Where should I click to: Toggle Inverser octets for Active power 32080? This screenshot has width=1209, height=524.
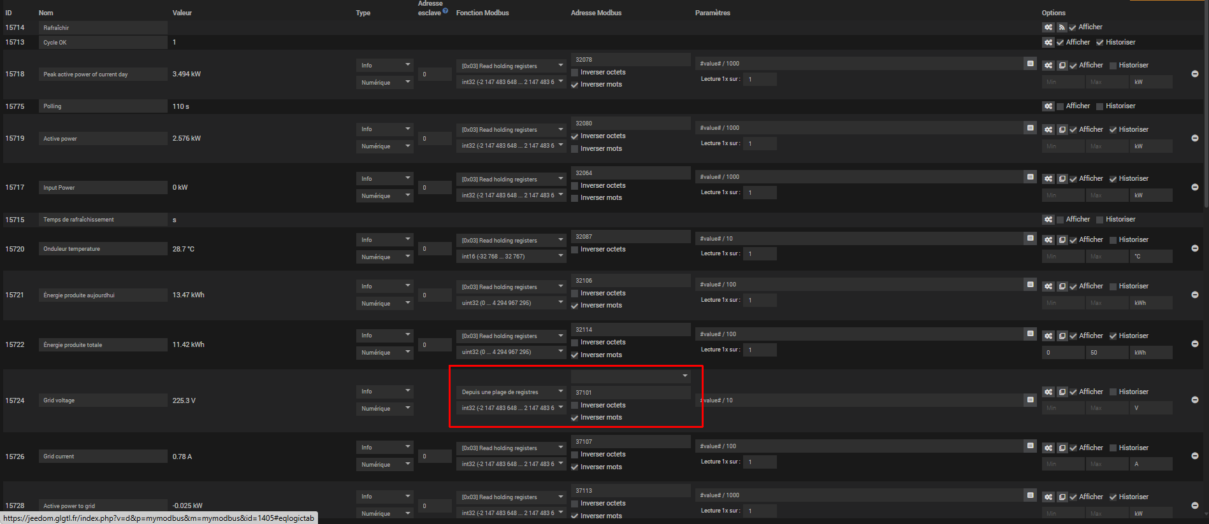pos(575,136)
